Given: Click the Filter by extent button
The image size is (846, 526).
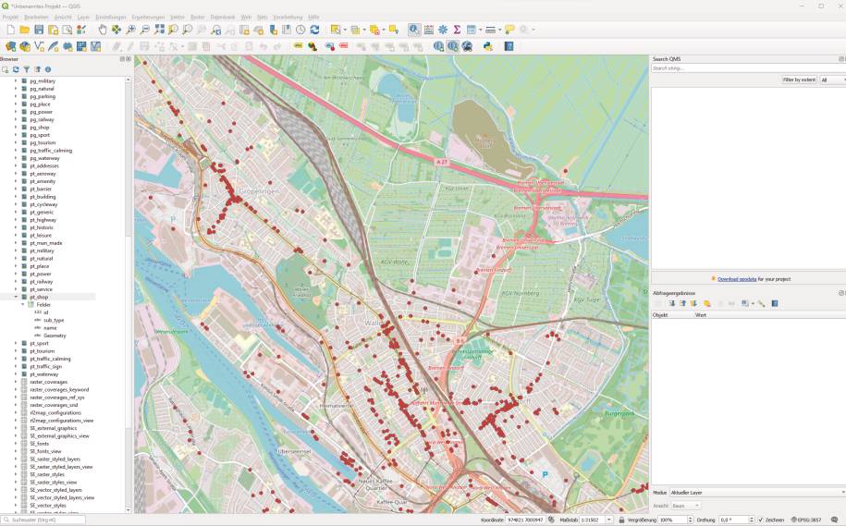Looking at the screenshot, I should point(799,80).
